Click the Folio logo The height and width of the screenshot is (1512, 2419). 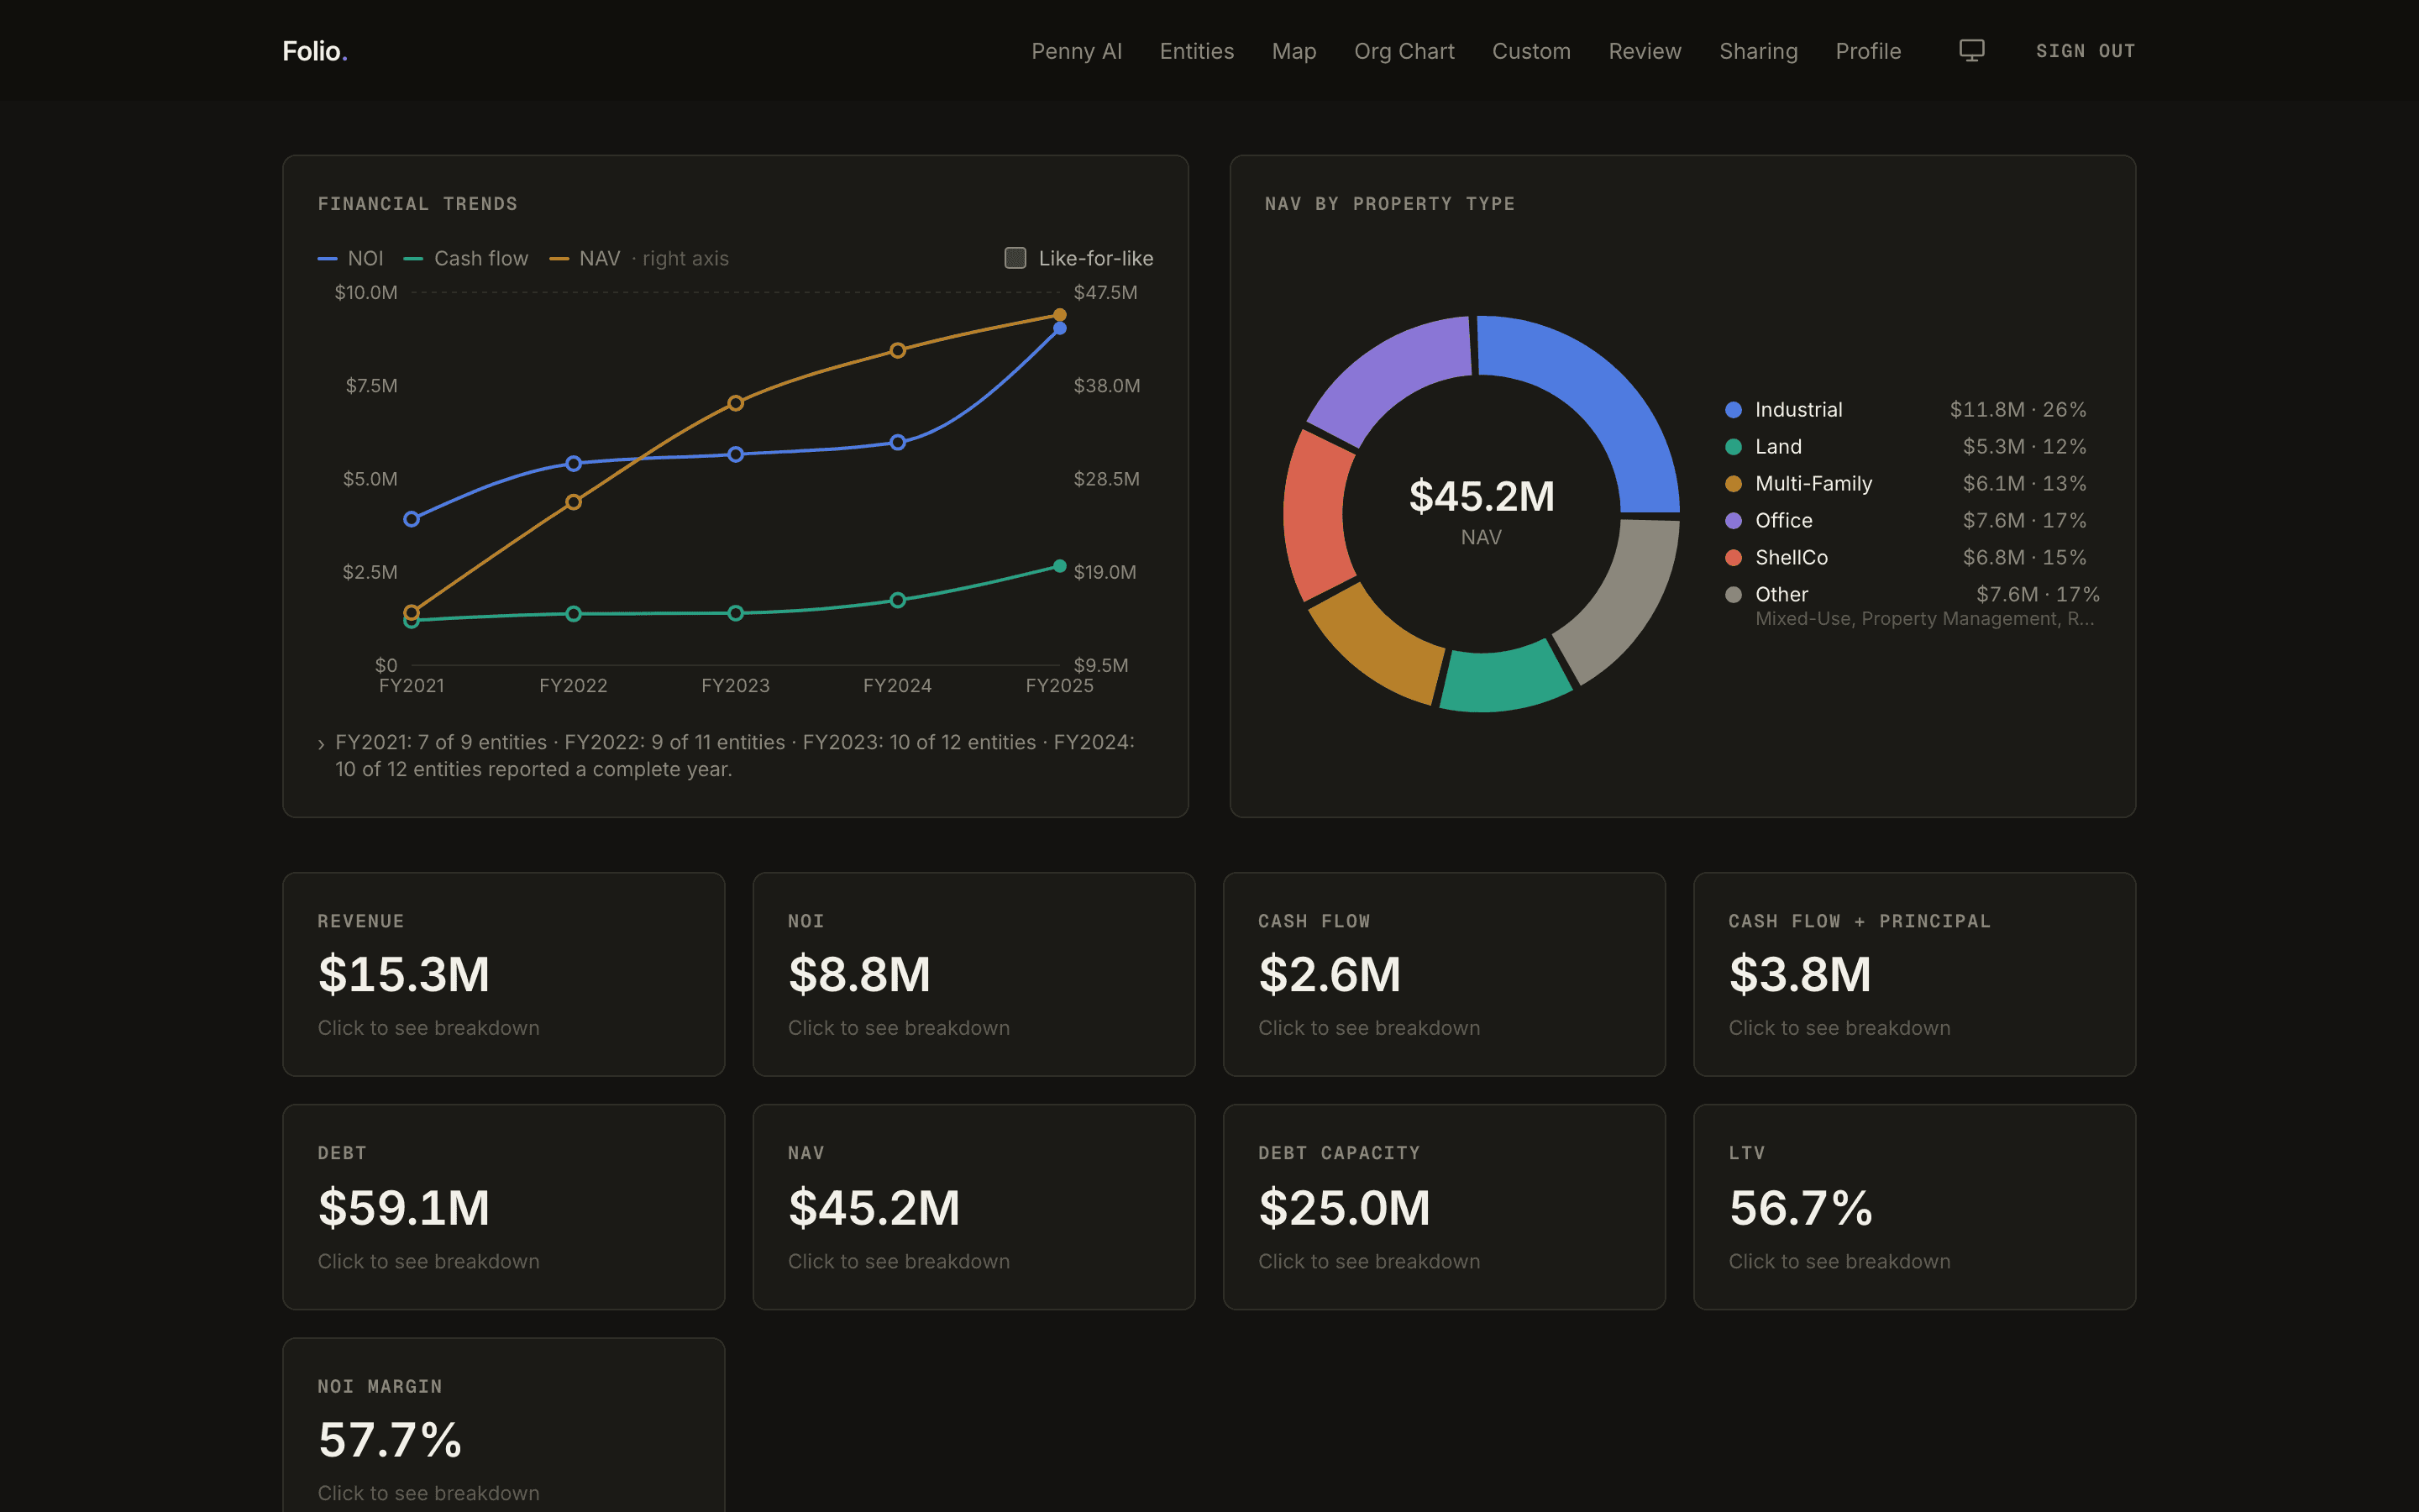(315, 51)
